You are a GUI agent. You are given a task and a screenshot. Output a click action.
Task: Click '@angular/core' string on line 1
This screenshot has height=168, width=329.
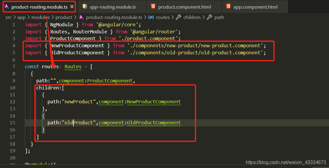pos(117,25)
